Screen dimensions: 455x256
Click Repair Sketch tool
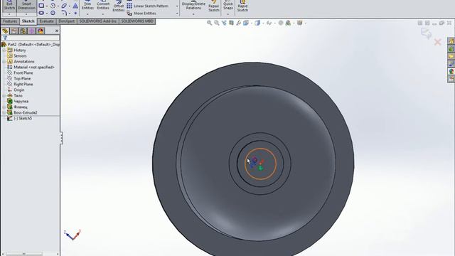coord(214,6)
